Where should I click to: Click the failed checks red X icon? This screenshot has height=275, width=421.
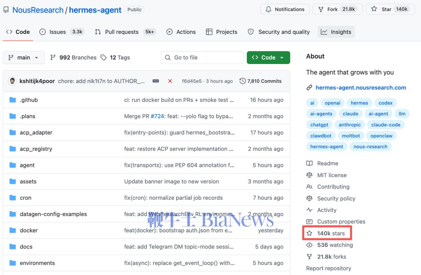pyautogui.click(x=170, y=81)
